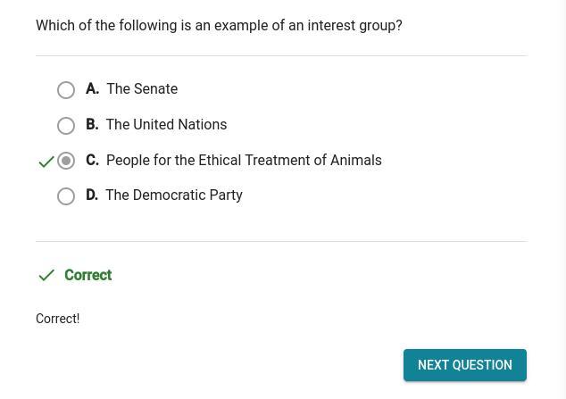Click 'People for the Ethical Treatment of Animals'
The width and height of the screenshot is (566, 399).
tap(244, 161)
